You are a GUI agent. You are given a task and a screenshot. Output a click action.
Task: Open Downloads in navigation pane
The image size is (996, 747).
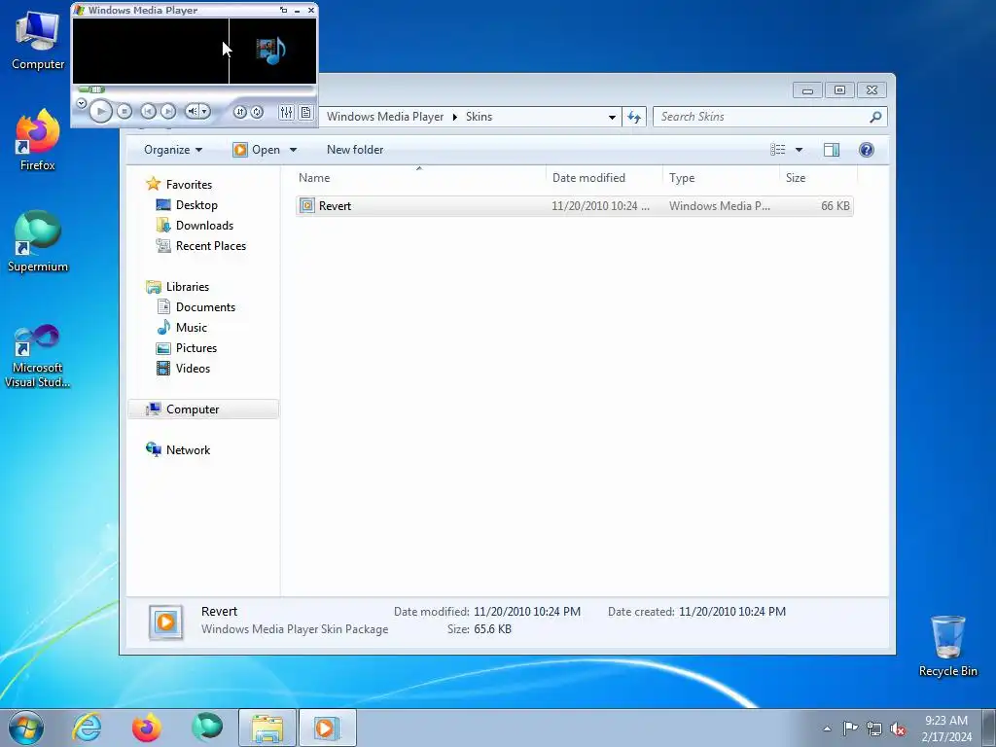(x=204, y=226)
